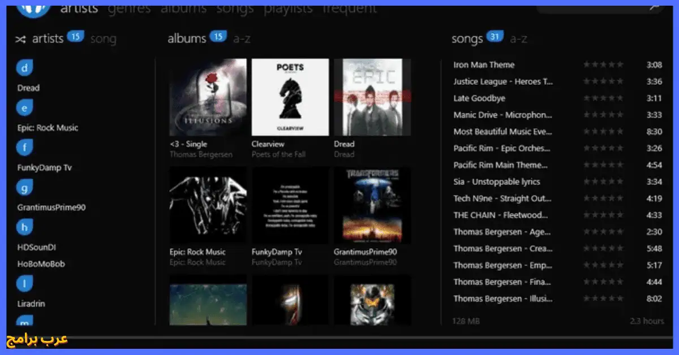Open Epic: Rock Music album cover
679x355 pixels.
(208, 205)
